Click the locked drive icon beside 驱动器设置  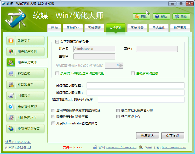point(11,85)
